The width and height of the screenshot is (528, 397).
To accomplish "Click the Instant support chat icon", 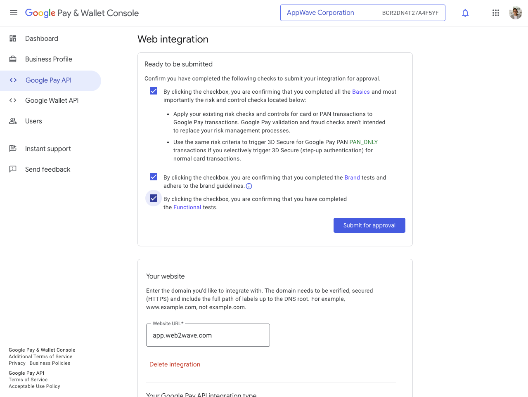I will [x=13, y=149].
